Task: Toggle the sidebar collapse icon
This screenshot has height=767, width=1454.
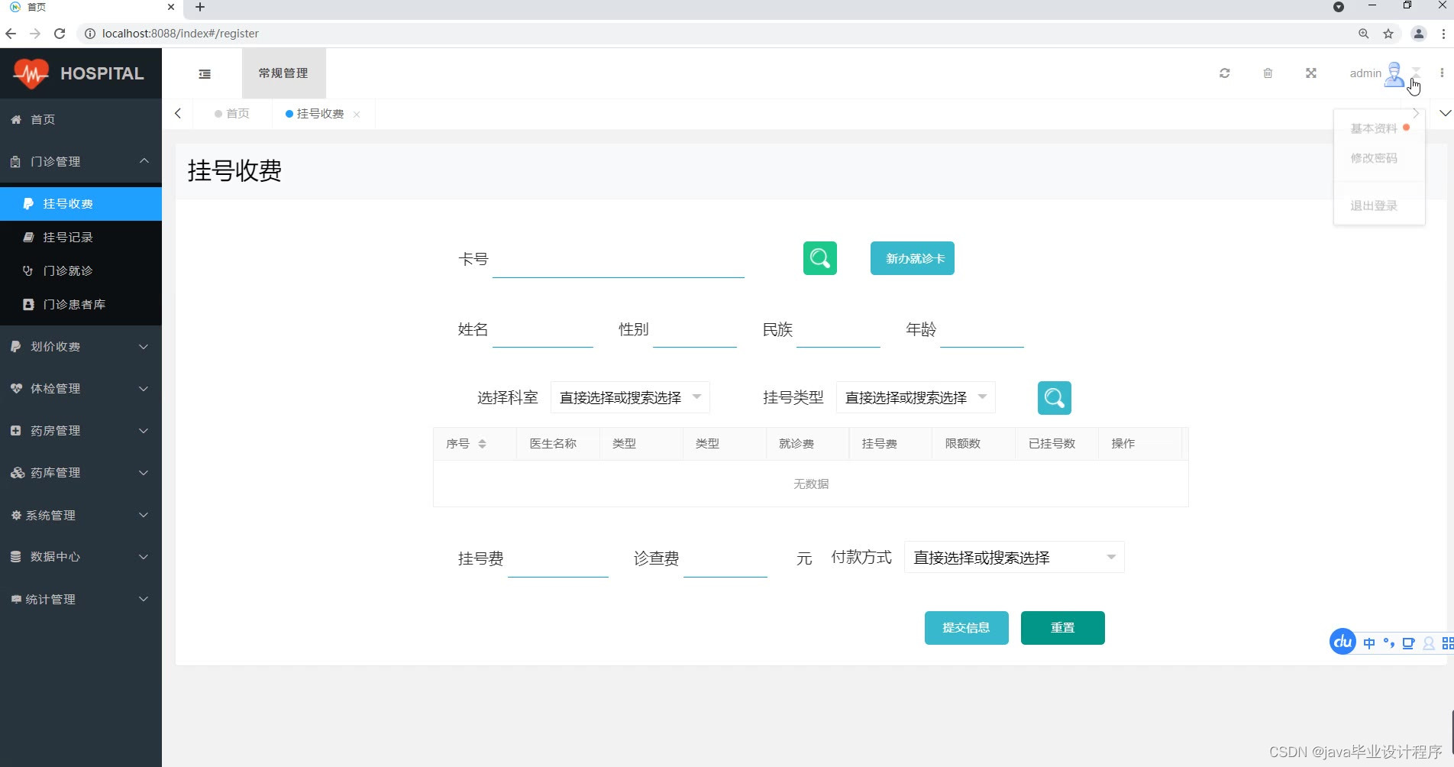Action: [205, 74]
